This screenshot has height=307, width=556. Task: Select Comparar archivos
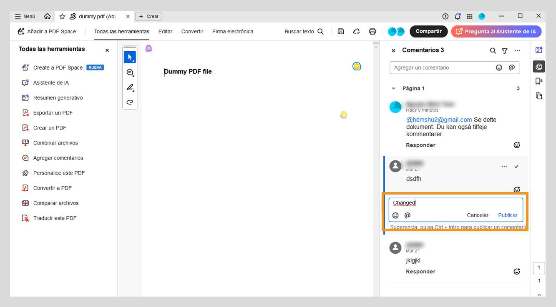click(x=50, y=203)
